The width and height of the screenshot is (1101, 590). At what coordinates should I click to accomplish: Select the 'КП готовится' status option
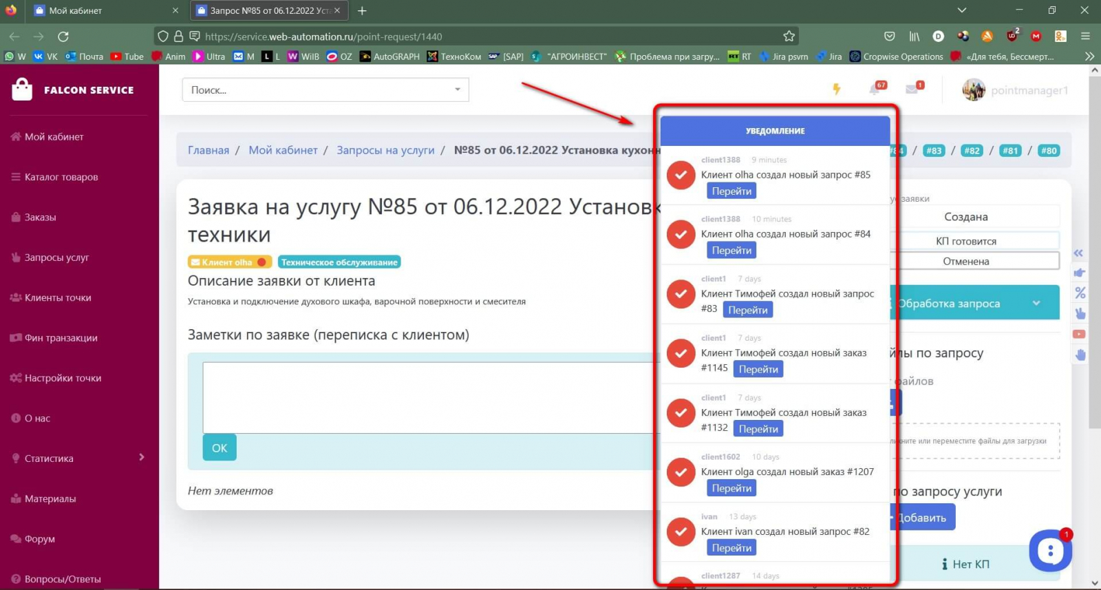(966, 241)
